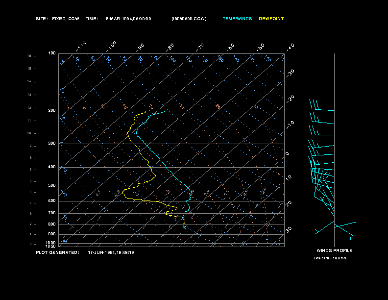Click the -20 temperature label on right edge
This screenshot has height=300, width=388.
(290, 99)
